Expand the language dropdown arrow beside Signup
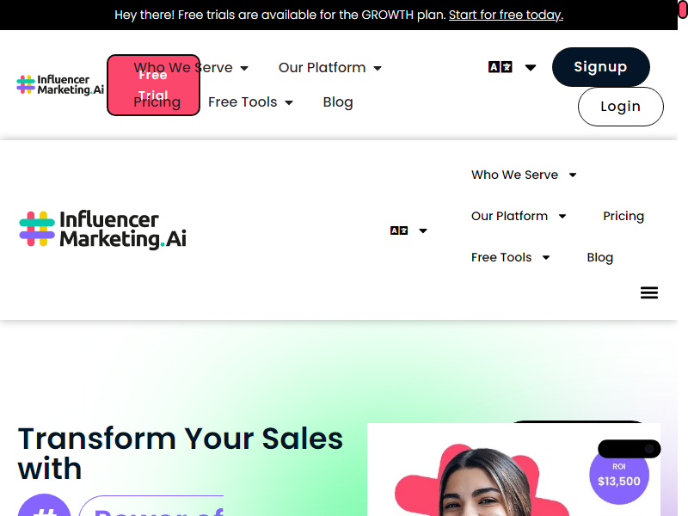Screen dimensions: 688x516 [x=531, y=68]
